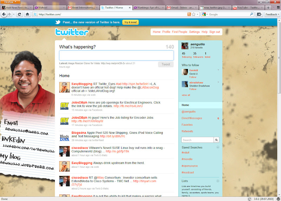Image resolution: width=281 pixels, height=201 pixels.
Task: Open Direct Messages in sidebar
Action: pos(192,118)
